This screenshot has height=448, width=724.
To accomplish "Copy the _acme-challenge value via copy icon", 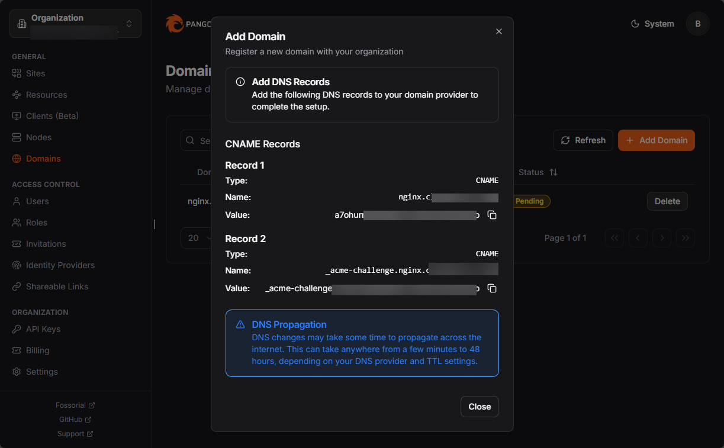I will point(492,288).
